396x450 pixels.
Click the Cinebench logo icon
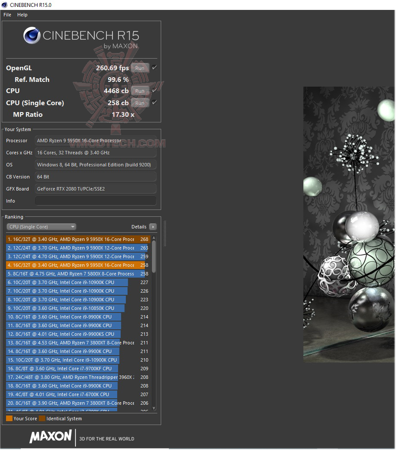tap(32, 35)
